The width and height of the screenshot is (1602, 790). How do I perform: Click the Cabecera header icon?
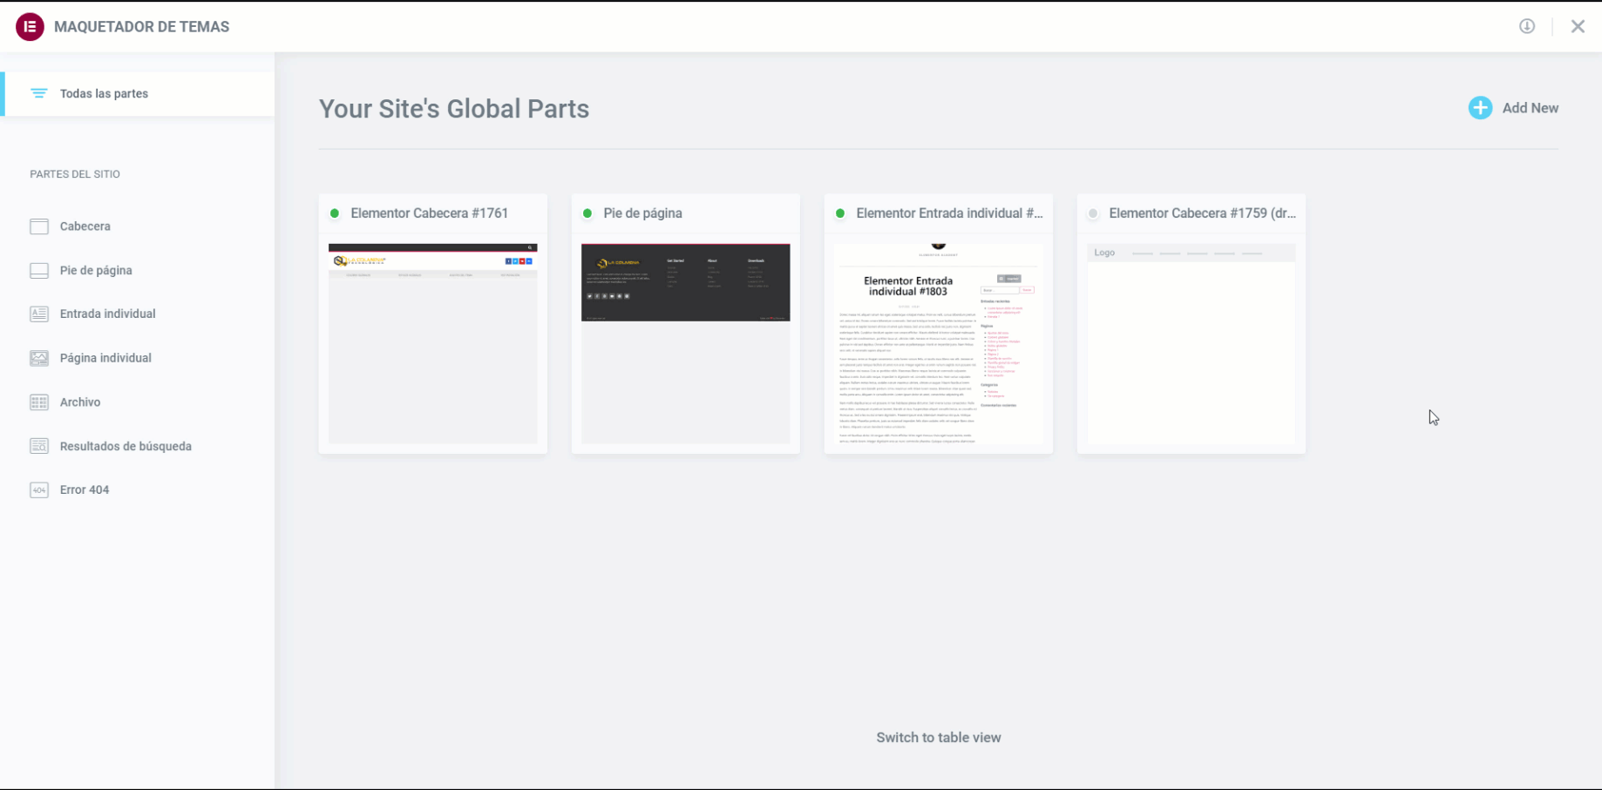click(39, 226)
